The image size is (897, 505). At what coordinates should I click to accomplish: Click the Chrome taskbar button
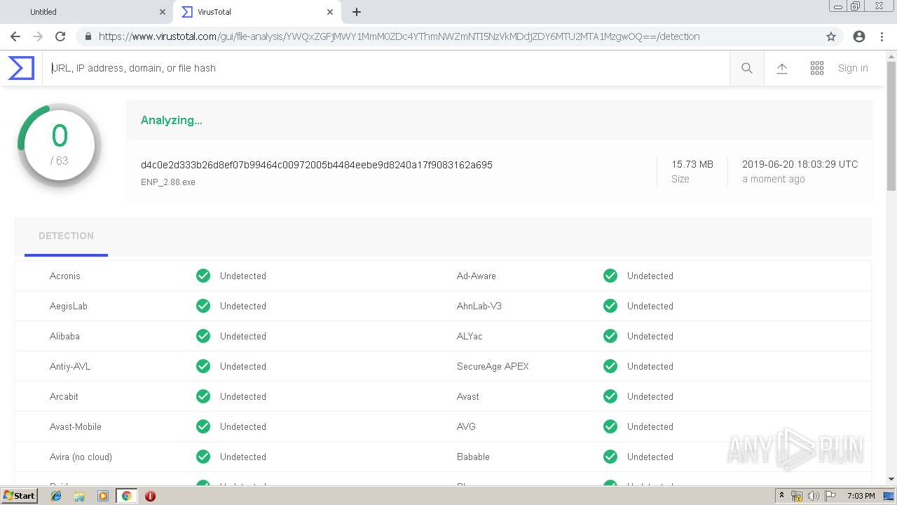pyautogui.click(x=126, y=496)
